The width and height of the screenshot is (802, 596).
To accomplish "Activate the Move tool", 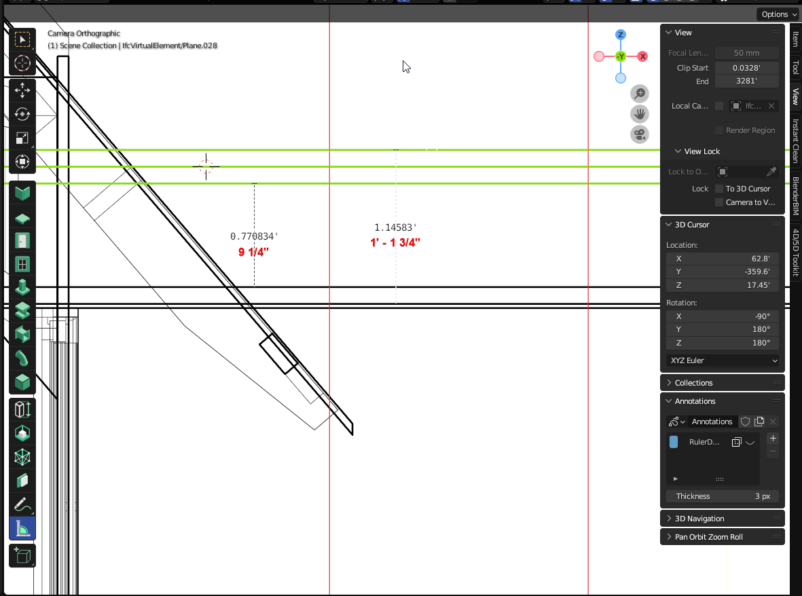I will click(22, 90).
